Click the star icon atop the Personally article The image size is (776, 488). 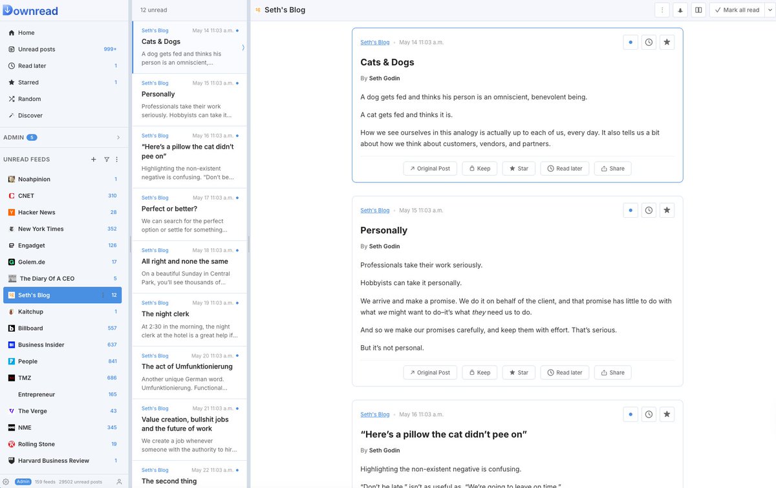667,210
